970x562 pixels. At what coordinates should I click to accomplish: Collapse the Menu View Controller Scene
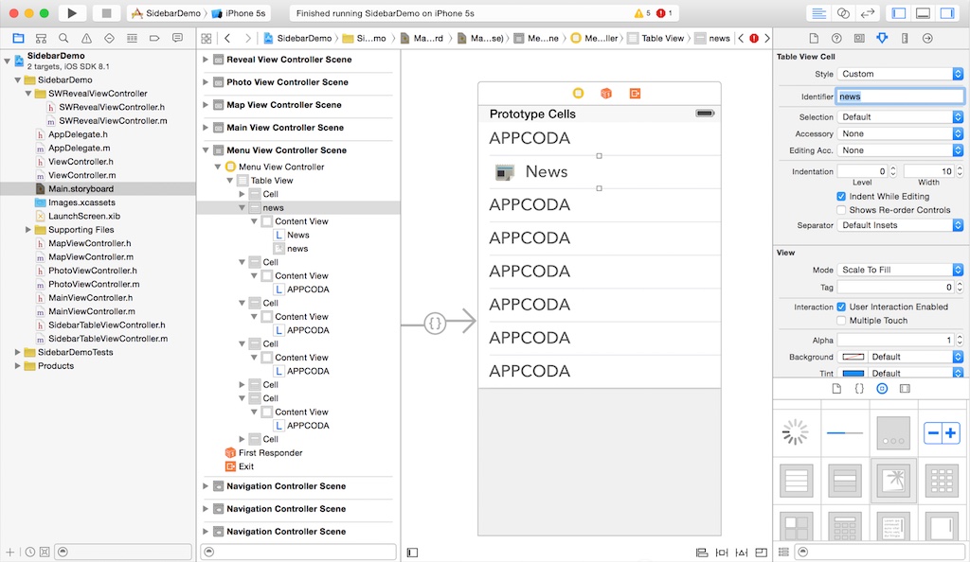coord(206,149)
